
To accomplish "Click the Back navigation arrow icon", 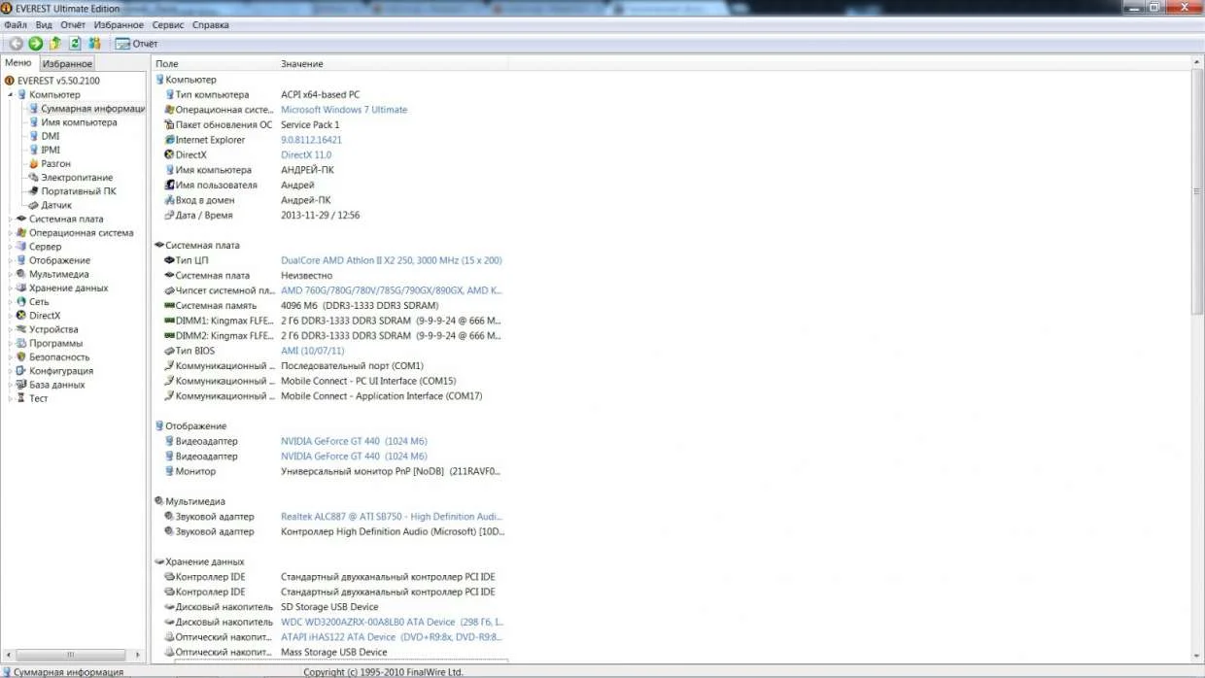I will pyautogui.click(x=16, y=43).
